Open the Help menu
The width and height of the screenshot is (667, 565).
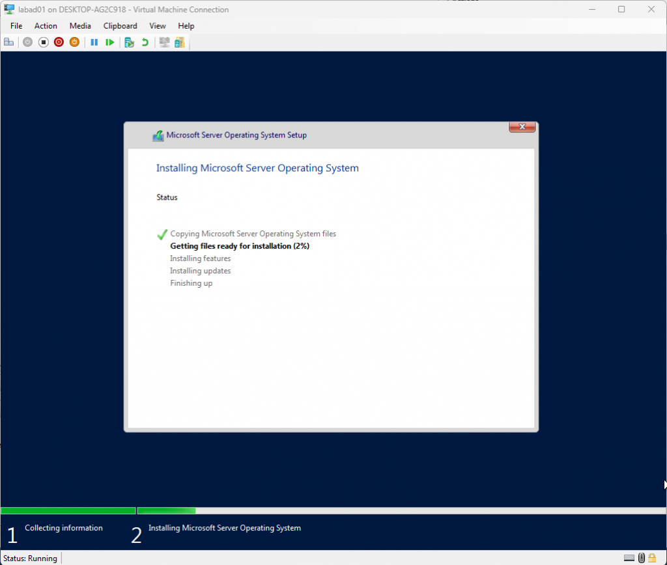pos(186,26)
